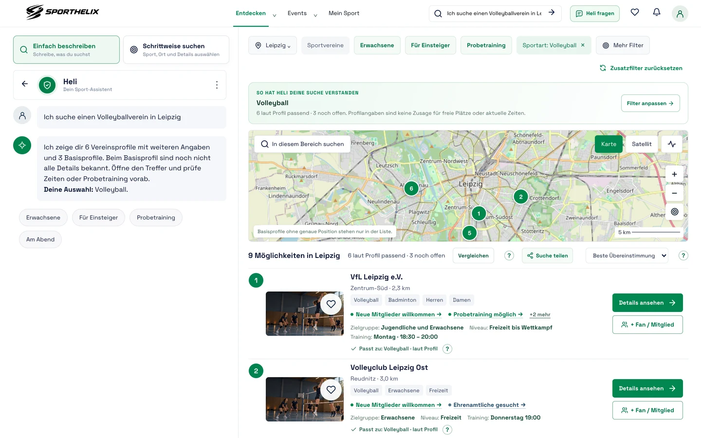Open the Leipzig location dropdown
The image size is (701, 438).
273,45
